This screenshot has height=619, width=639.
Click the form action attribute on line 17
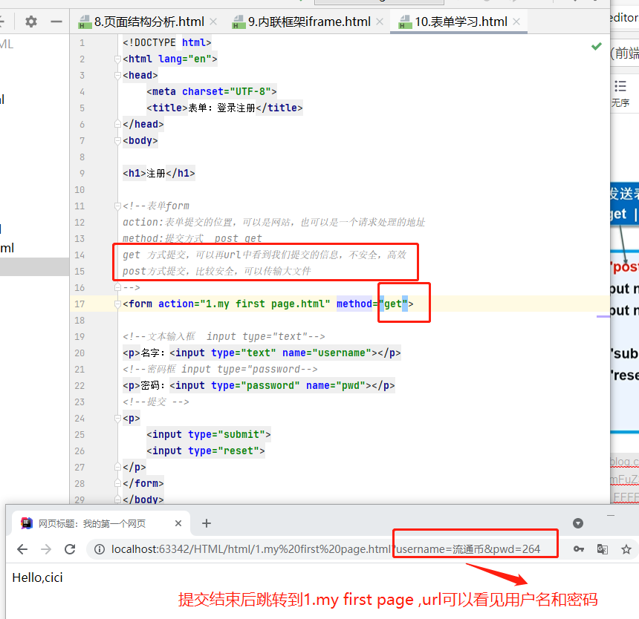[244, 304]
